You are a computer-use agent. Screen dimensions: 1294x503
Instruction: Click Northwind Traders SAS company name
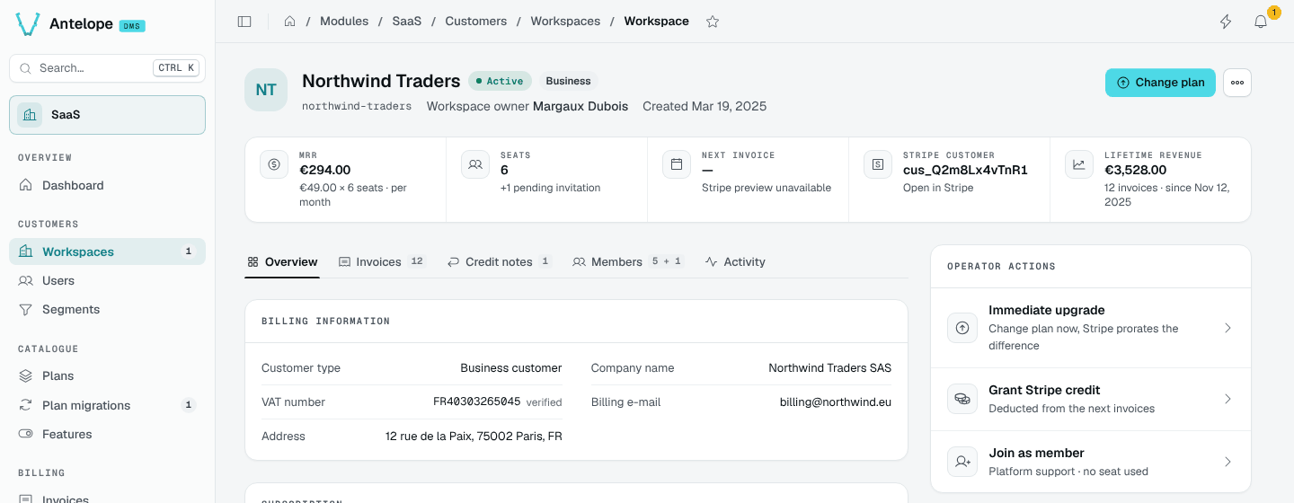tap(830, 368)
